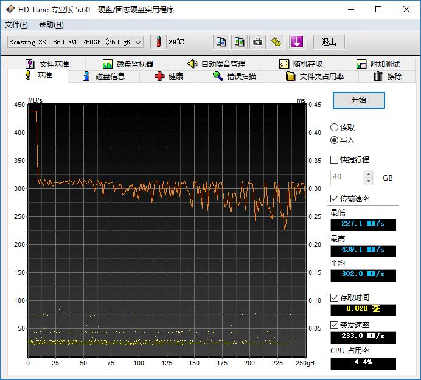
Task: Click the 磁盘监视器 chart icon
Action: (108, 64)
